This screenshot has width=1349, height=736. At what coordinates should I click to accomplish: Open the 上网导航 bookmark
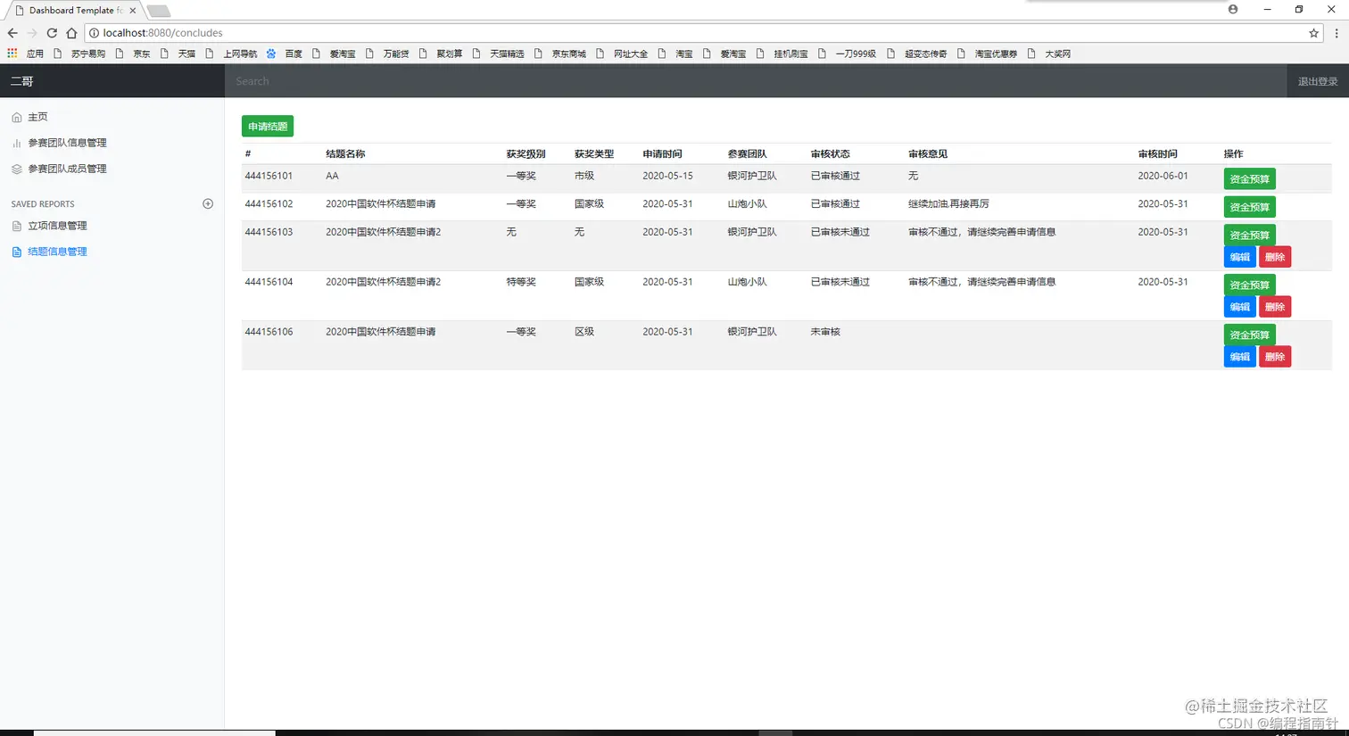231,54
